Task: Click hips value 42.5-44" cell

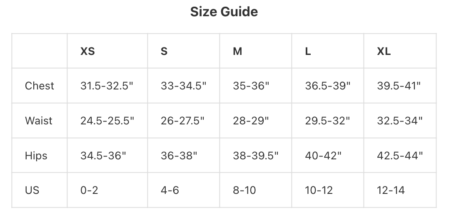Action: (400, 156)
